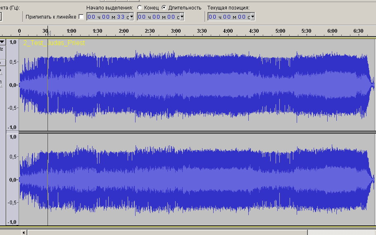Click the 6:00 mark on the timeline ruler
The height and width of the screenshot is (235, 376).
click(x=332, y=31)
